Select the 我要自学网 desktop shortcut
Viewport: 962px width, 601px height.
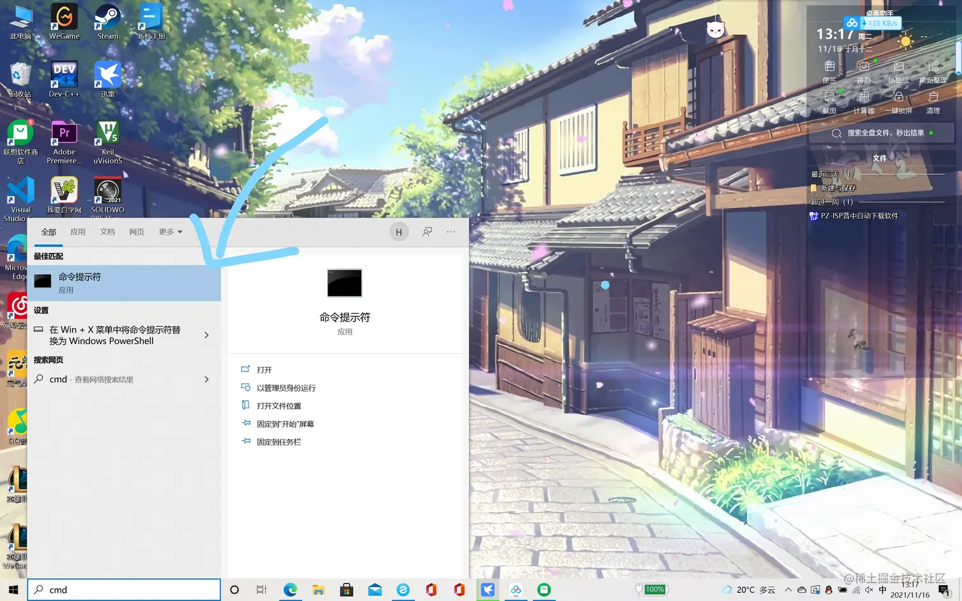coord(64,195)
